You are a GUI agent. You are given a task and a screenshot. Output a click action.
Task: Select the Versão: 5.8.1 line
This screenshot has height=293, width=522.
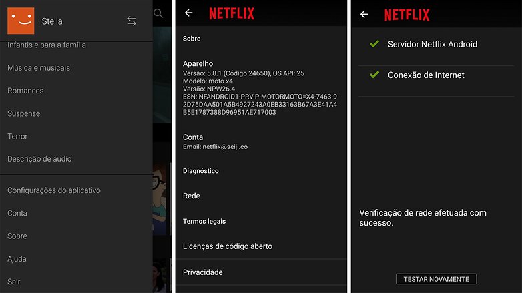[244, 73]
